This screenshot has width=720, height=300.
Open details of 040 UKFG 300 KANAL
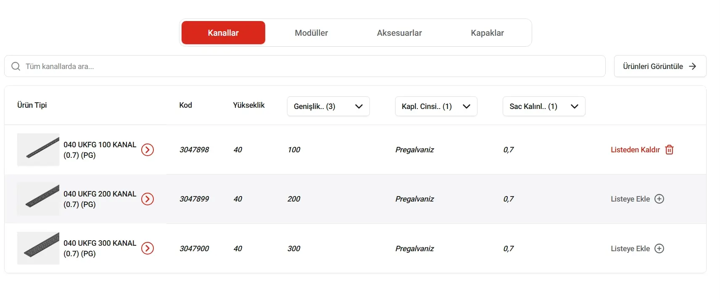(148, 248)
